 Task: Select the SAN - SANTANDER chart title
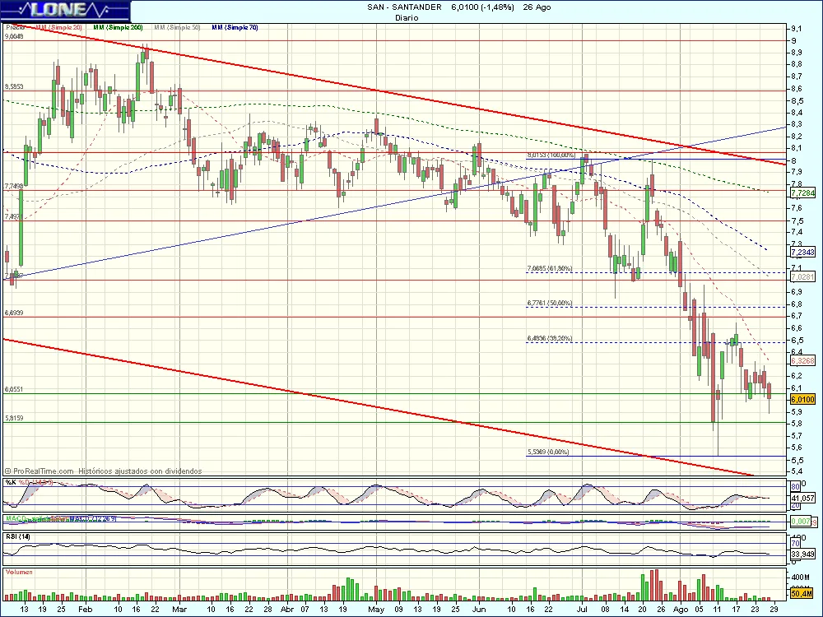pyautogui.click(x=404, y=7)
